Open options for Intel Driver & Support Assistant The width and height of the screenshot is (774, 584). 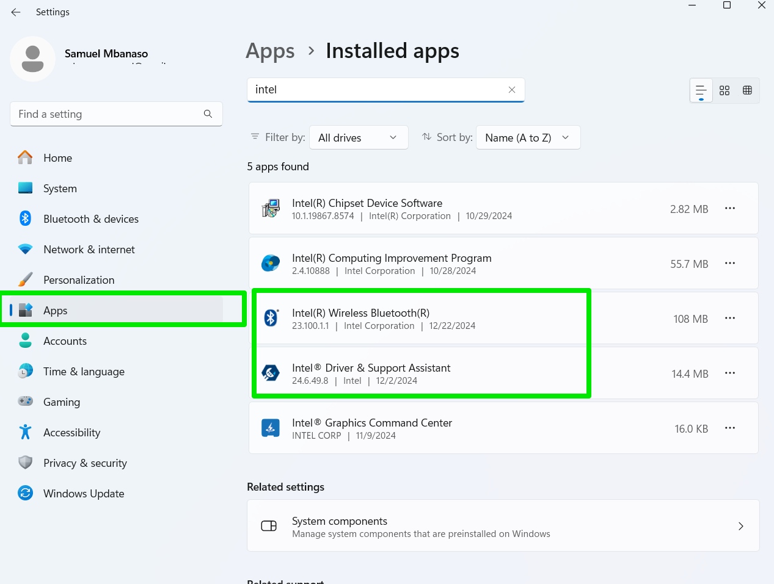730,373
